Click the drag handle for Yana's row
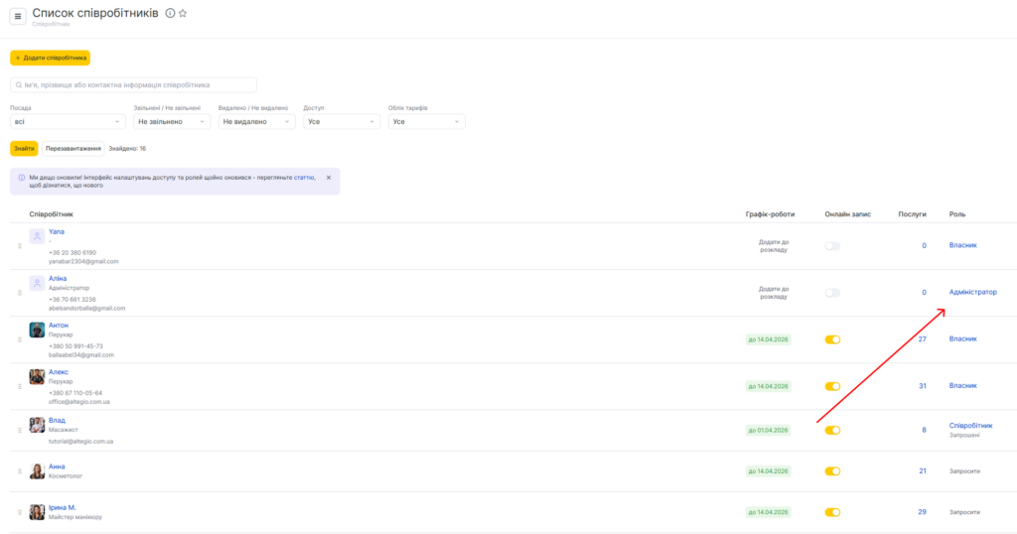Image resolution: width=1017 pixels, height=534 pixels. click(x=19, y=246)
